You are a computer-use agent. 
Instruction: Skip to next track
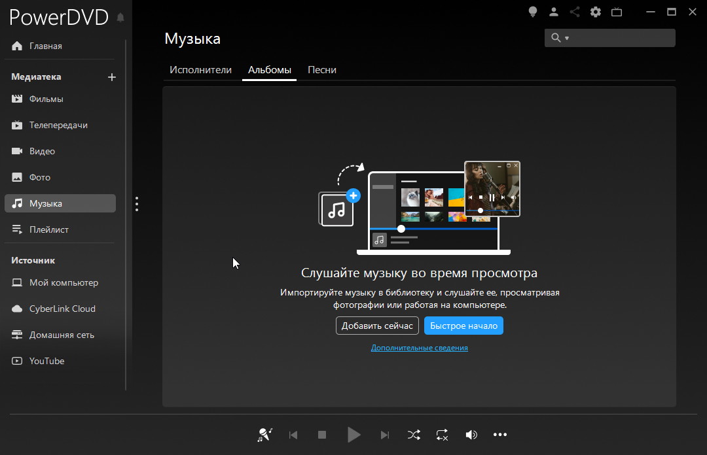click(x=385, y=435)
